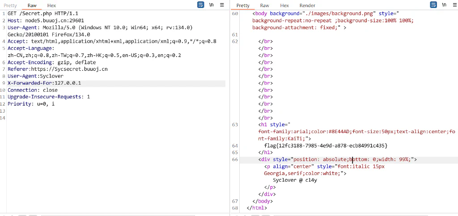Click the Referer header line

pos(58,69)
